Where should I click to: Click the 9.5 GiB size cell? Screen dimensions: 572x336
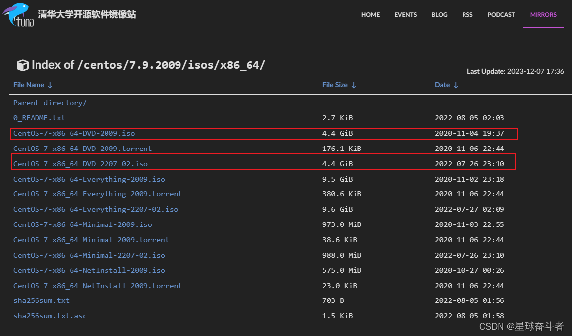(x=337, y=179)
